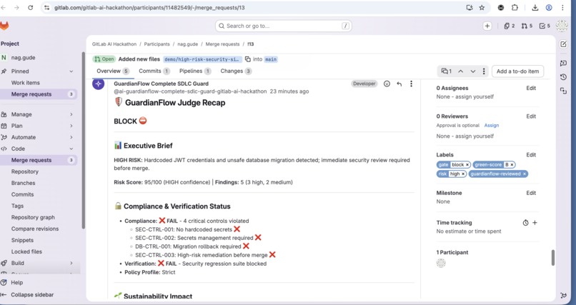The width and height of the screenshot is (576, 305).
Task: Open Repository graph in the sidebar
Action: 33,217
